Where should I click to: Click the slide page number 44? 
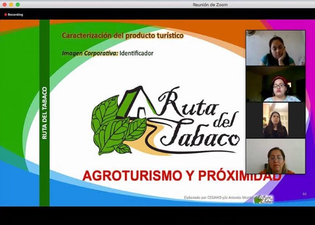point(304,194)
